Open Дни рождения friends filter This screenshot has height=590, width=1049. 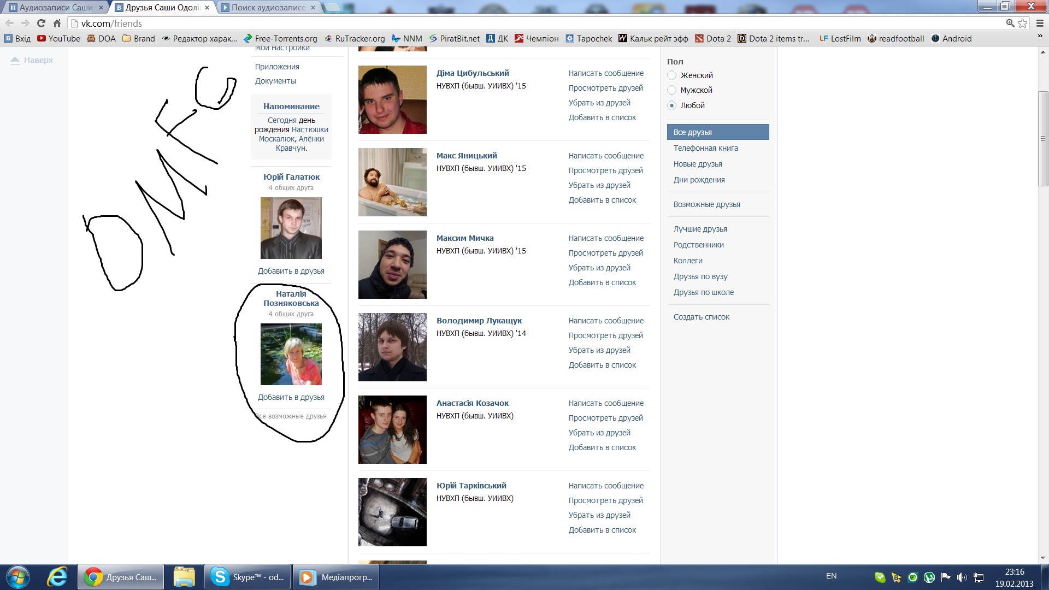[x=699, y=180]
